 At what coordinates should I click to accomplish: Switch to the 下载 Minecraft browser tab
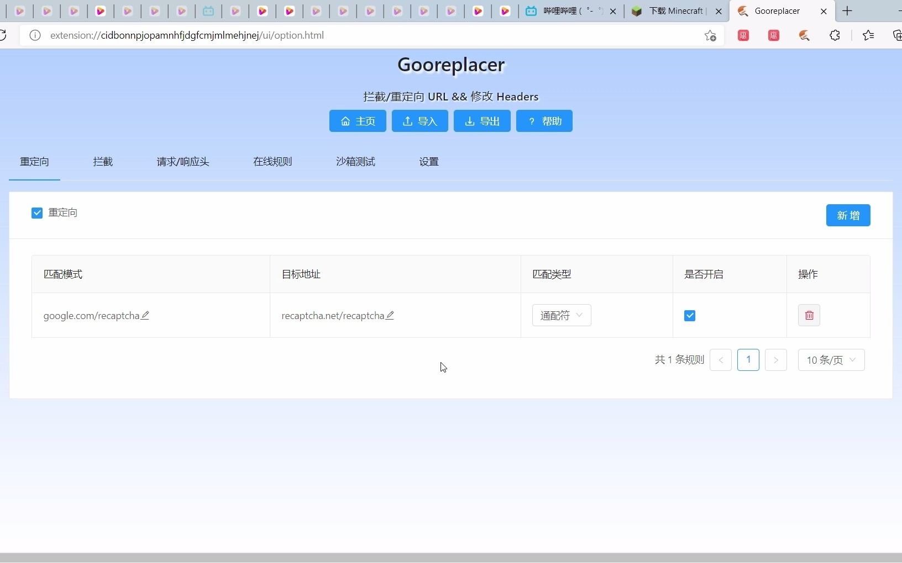(x=672, y=11)
